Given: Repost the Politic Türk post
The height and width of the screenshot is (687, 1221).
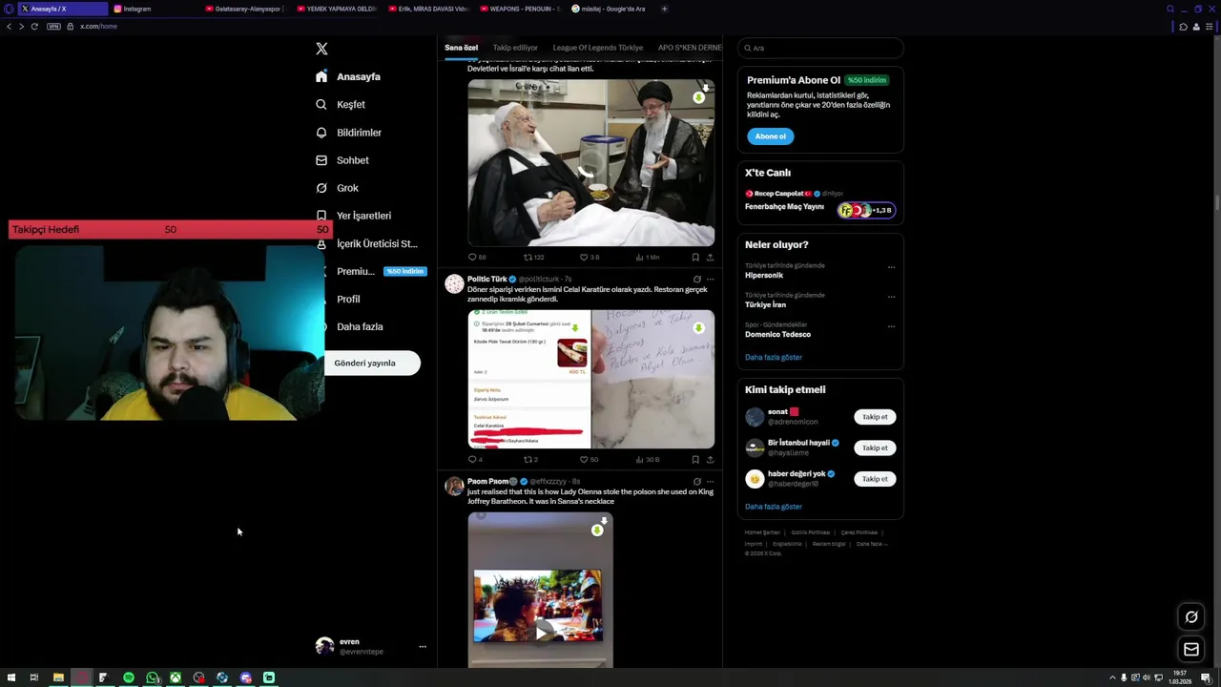Looking at the screenshot, I should (x=530, y=459).
